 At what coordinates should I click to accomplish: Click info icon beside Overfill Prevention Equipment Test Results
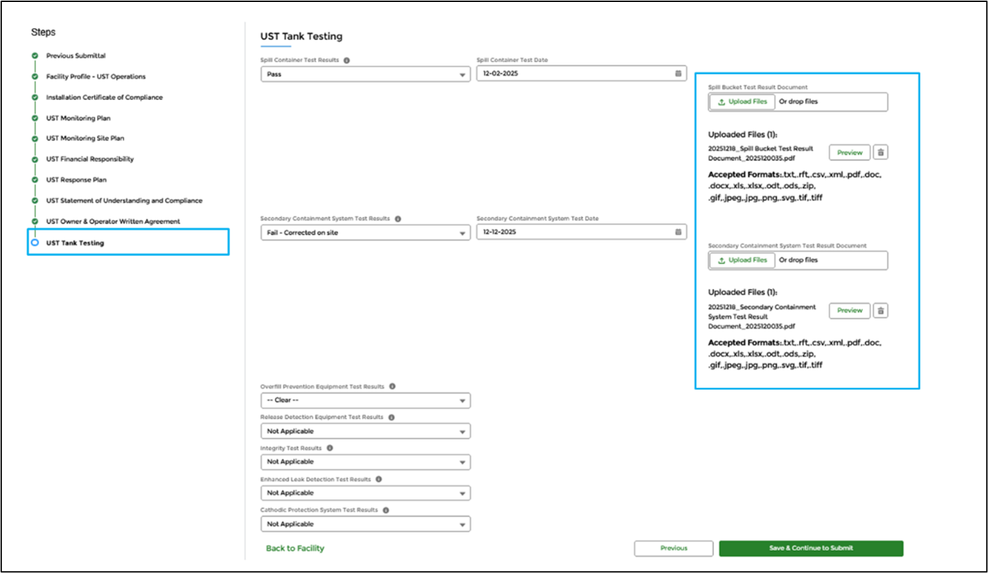pos(392,386)
